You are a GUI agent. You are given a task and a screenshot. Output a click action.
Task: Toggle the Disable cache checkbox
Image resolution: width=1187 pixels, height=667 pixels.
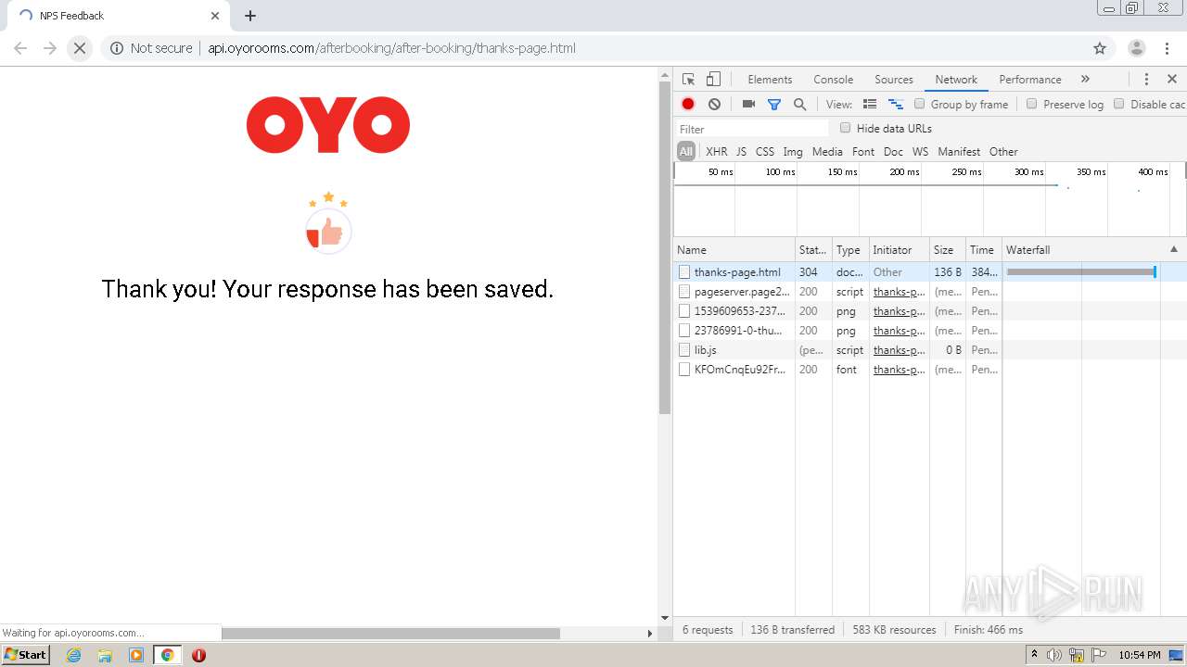tap(1118, 104)
